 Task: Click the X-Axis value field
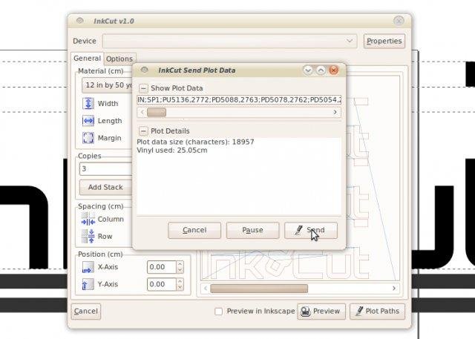[162, 267]
